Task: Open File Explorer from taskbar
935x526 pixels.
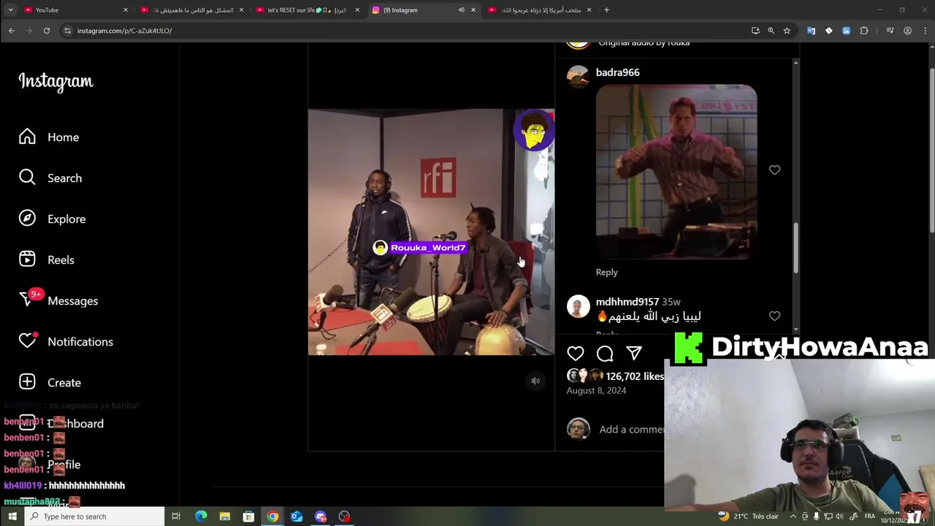Action: tap(225, 517)
